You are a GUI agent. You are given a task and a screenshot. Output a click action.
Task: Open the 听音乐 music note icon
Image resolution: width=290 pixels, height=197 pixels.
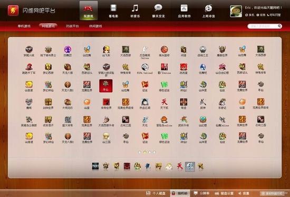coord(135,11)
